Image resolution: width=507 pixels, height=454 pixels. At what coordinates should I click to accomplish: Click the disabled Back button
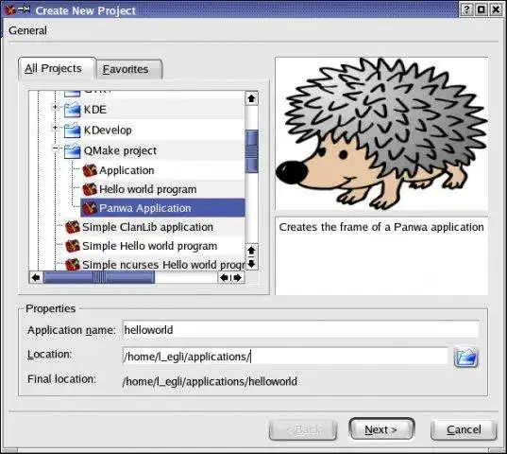tap(303, 429)
